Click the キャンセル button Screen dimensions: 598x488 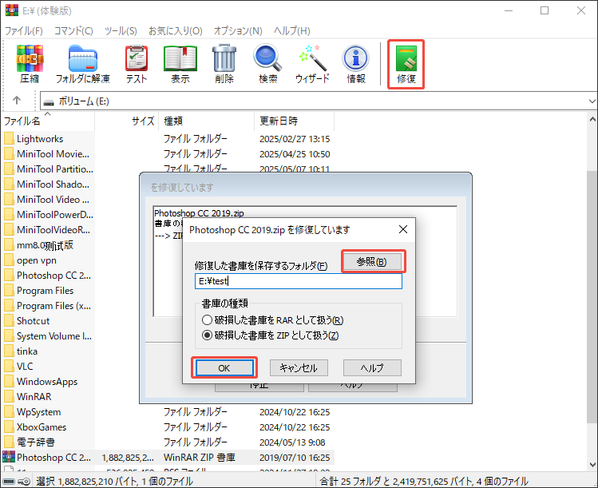click(299, 368)
